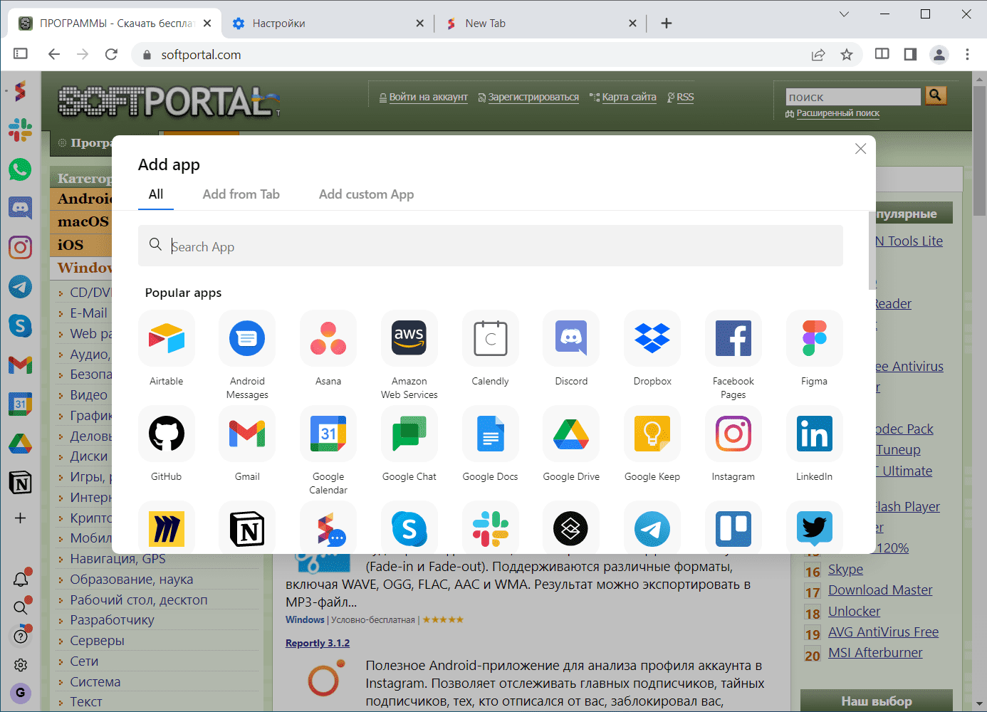Image resolution: width=987 pixels, height=712 pixels.
Task: Pick the Trello app icon
Action: (x=733, y=528)
